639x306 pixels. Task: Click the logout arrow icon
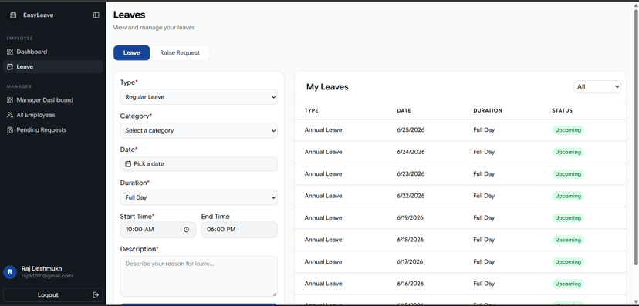[x=96, y=294]
